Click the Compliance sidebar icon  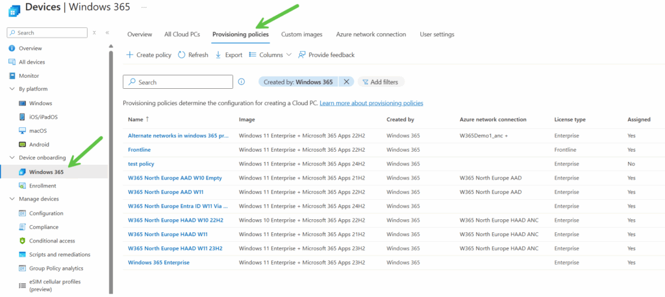23,227
